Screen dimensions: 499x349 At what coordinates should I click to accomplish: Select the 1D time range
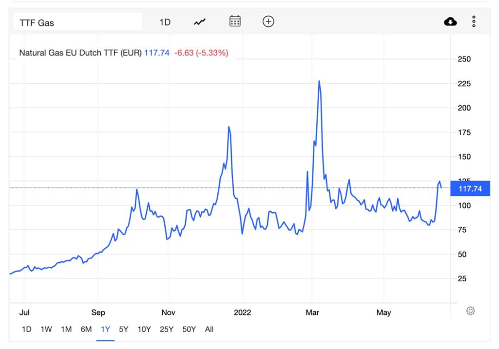tap(26, 330)
